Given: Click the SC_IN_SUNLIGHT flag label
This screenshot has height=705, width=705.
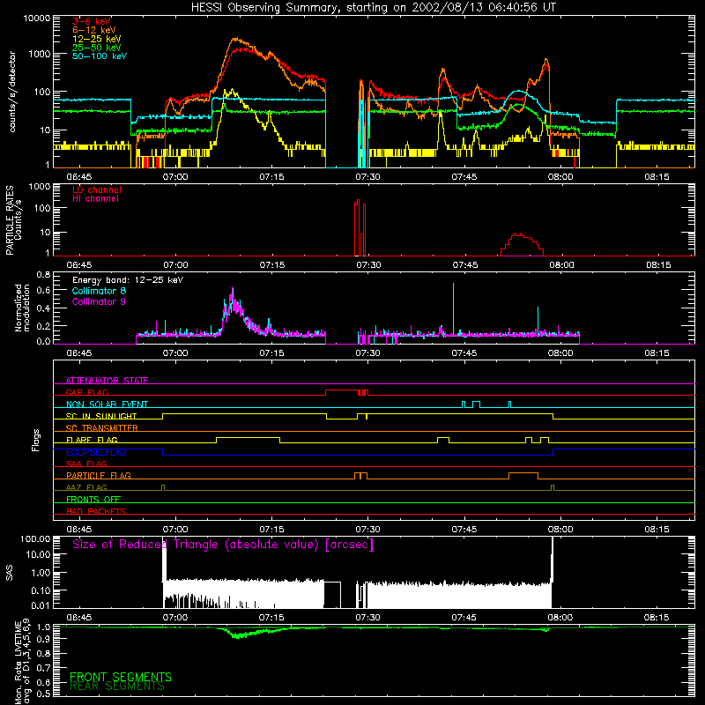Looking at the screenshot, I should tap(101, 416).
